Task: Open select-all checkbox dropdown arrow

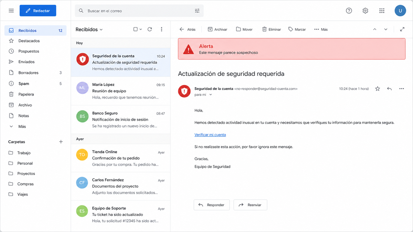Action: pos(141,30)
